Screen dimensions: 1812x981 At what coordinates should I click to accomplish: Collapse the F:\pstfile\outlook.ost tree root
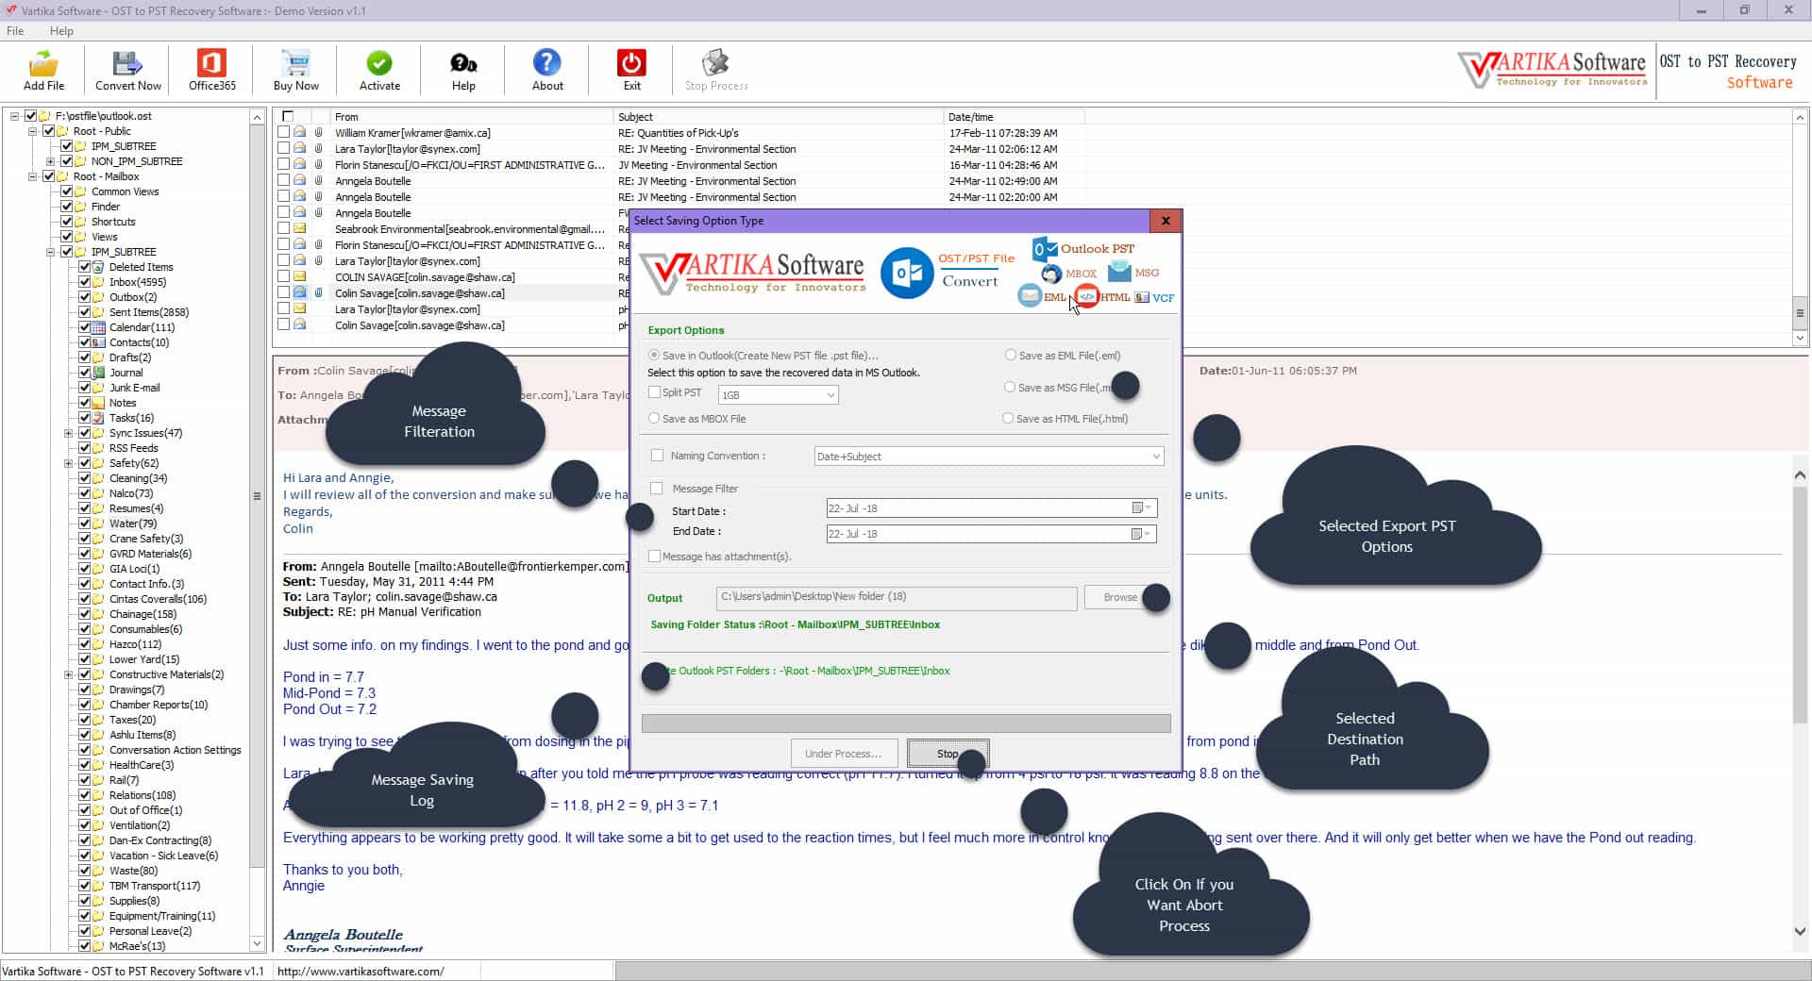click(14, 116)
